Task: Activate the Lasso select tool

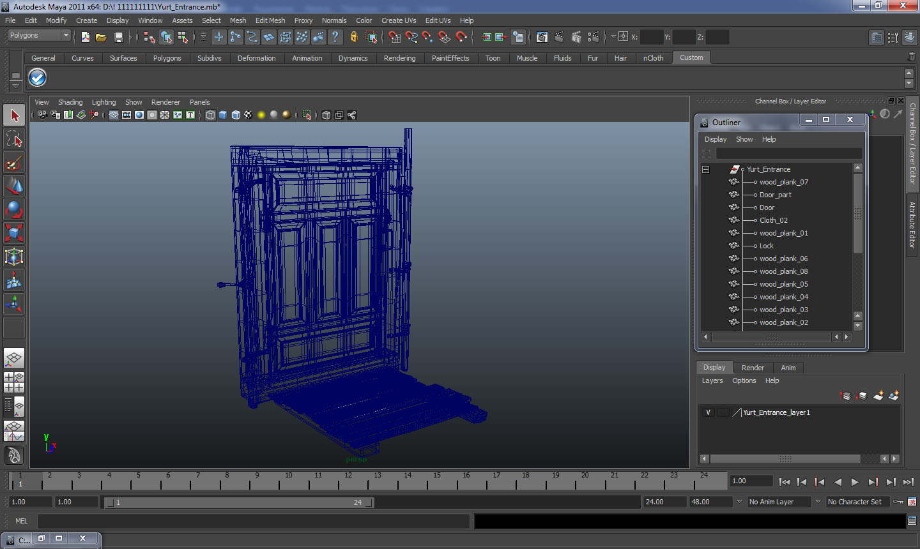Action: [x=14, y=139]
